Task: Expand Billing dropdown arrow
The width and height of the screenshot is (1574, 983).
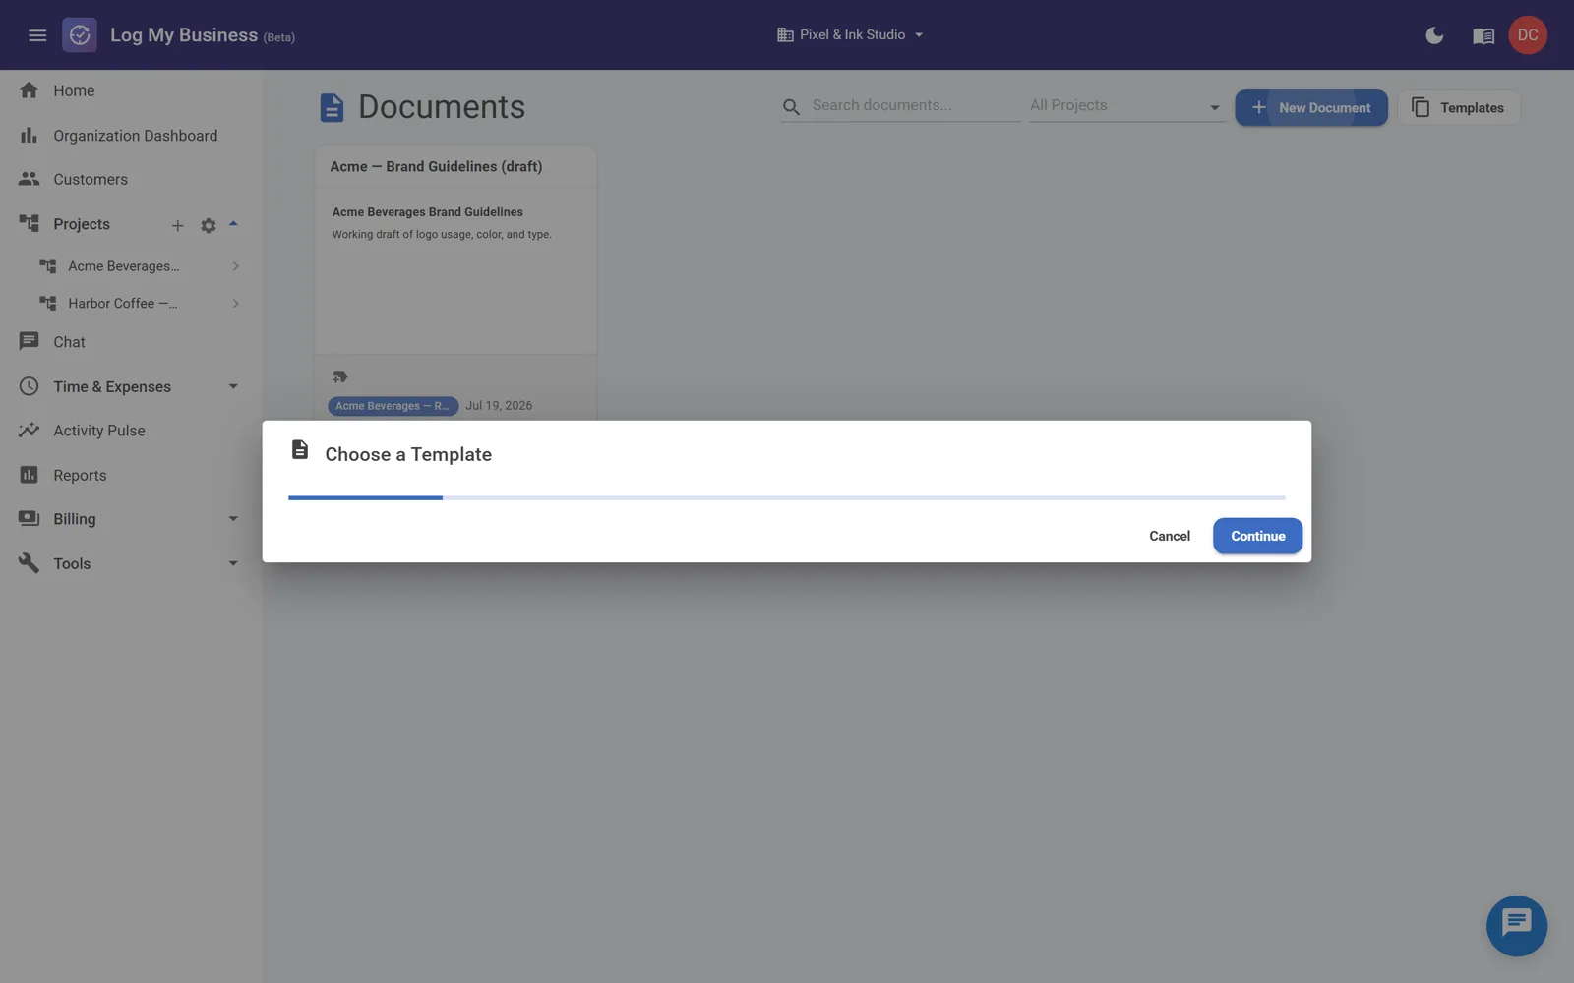Action: 233,519
